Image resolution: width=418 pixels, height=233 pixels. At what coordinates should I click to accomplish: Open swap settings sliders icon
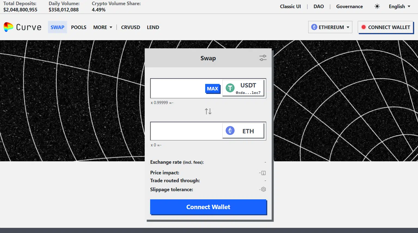263,58
